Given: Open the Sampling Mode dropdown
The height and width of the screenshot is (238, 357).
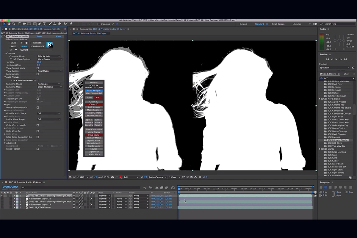Looking at the screenshot, I should point(49,87).
